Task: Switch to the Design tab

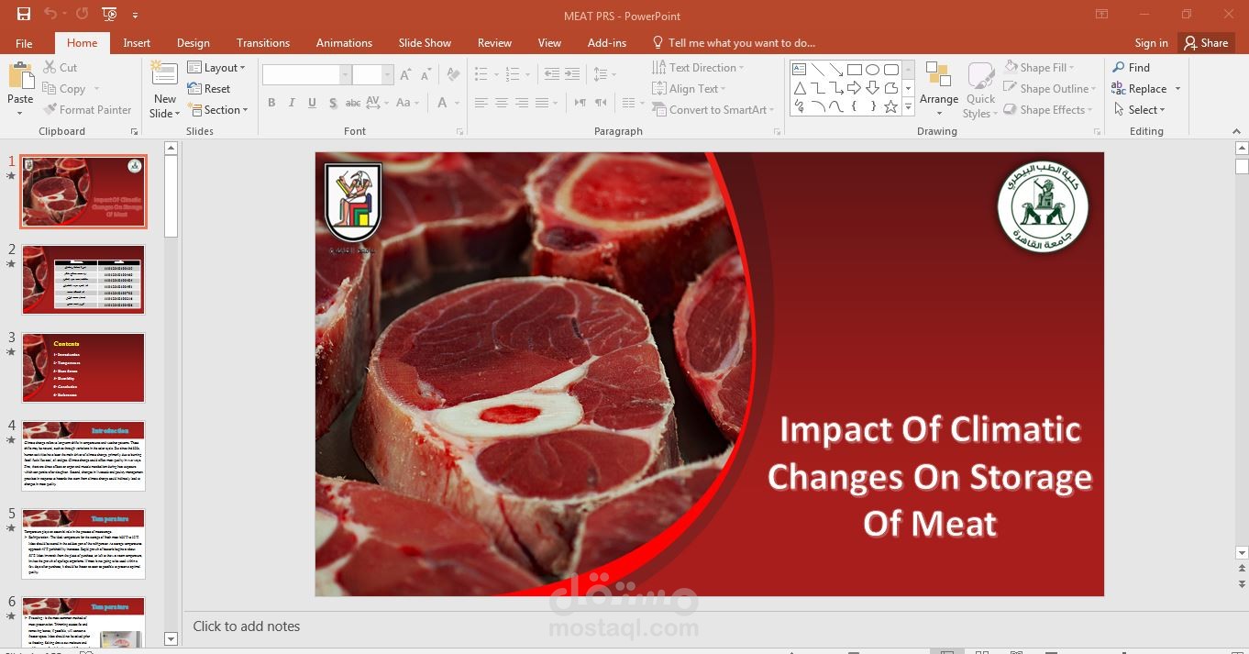Action: click(x=193, y=43)
